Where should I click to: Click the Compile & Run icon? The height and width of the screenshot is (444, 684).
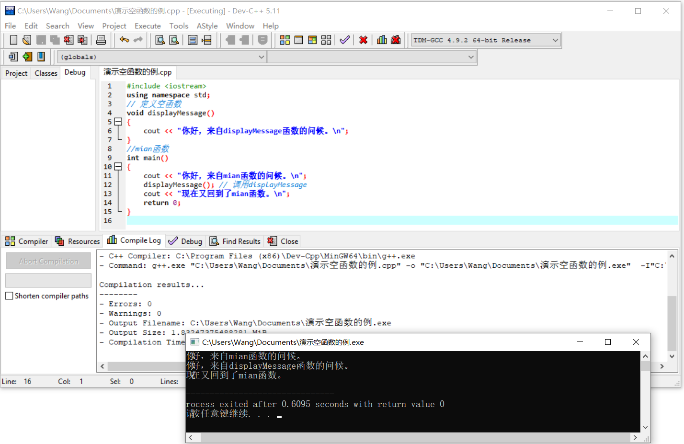[x=312, y=40]
